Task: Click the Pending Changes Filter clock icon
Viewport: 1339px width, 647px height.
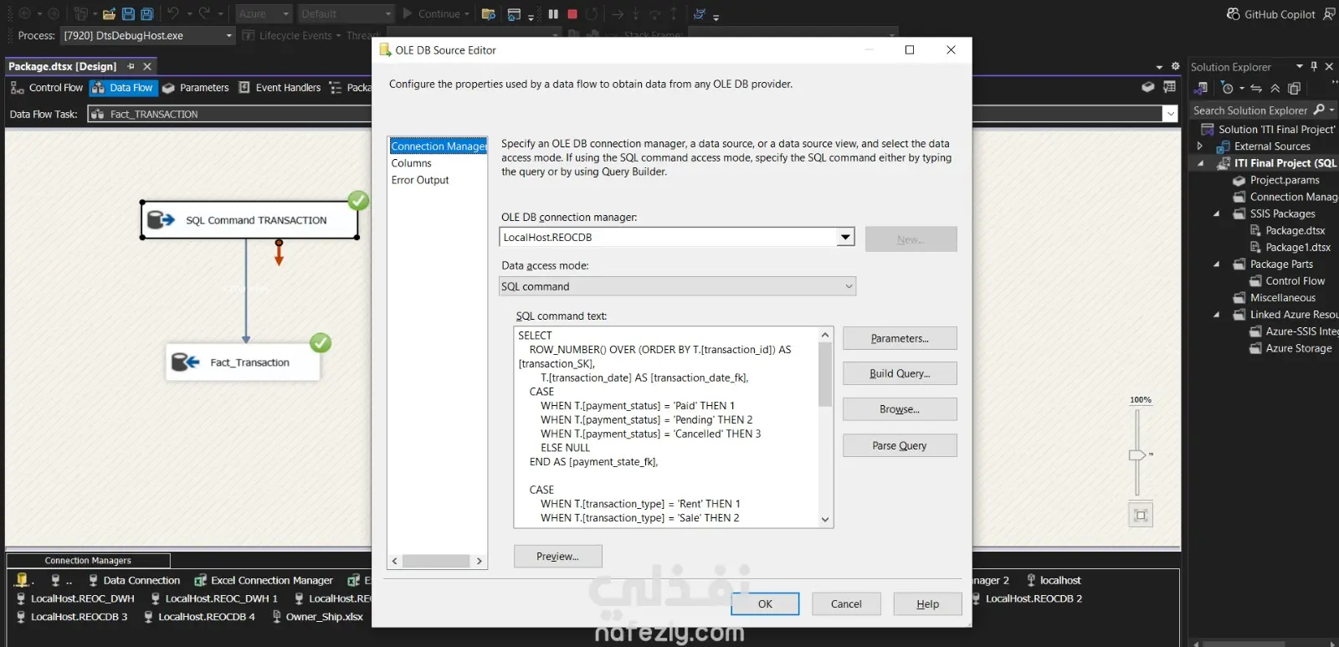Action: click(1228, 88)
